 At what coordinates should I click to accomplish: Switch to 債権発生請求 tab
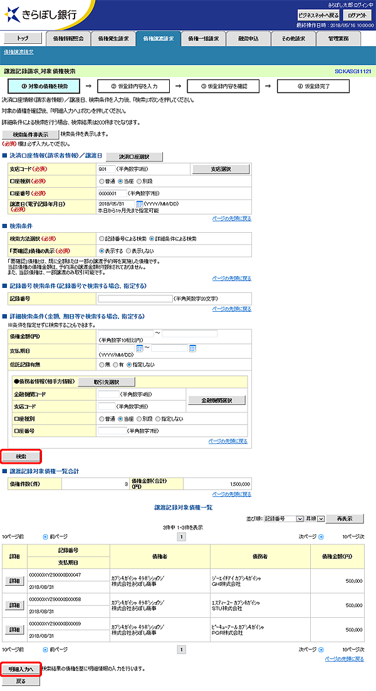[x=113, y=39]
